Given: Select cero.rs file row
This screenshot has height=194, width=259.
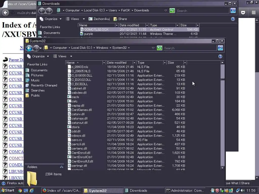Looking at the screenshot, I should click(x=126, y=140).
